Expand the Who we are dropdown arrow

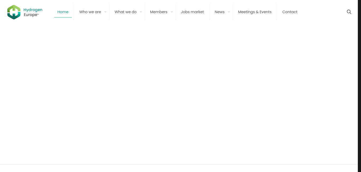coord(105,12)
